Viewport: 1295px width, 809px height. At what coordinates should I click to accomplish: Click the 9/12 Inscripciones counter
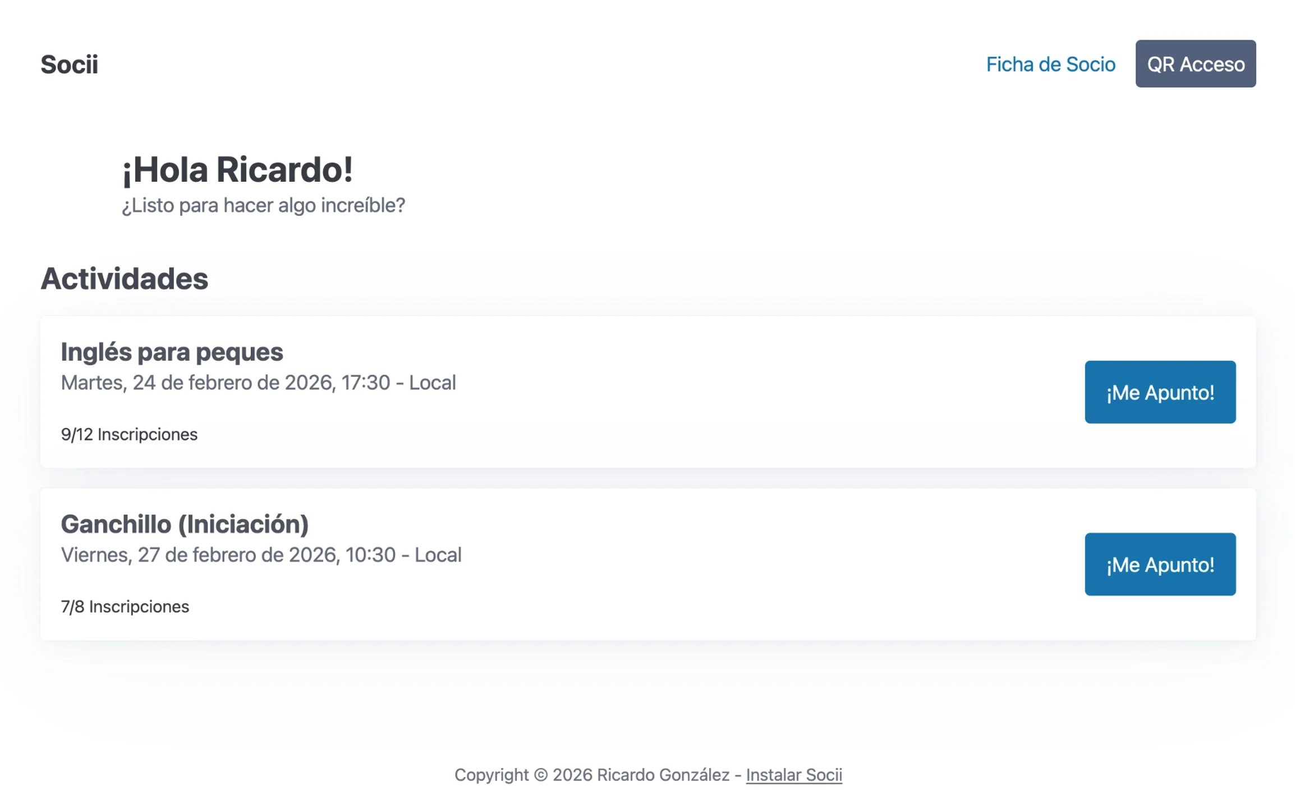pos(129,434)
